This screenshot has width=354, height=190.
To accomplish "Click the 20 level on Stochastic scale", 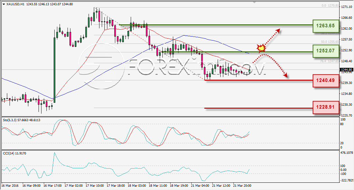I will pyautogui.click(x=342, y=143).
